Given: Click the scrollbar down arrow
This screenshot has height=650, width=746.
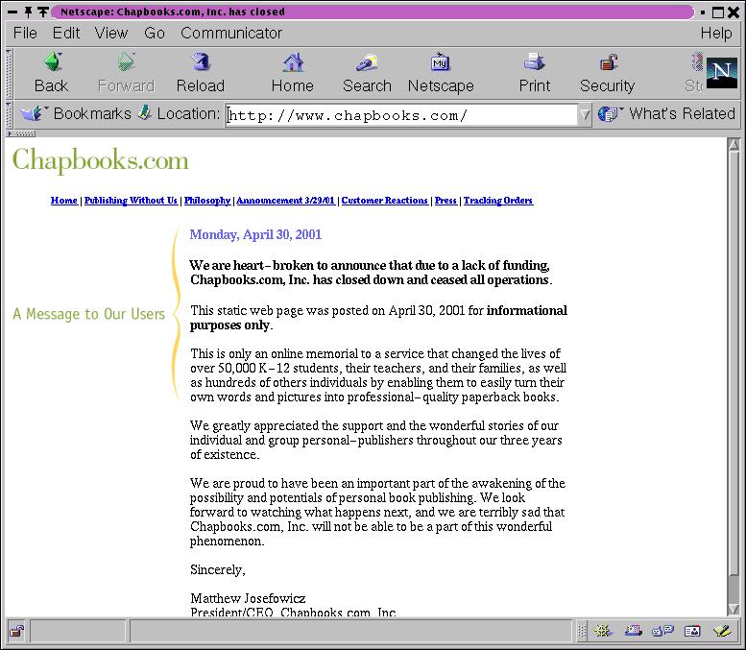Looking at the screenshot, I should point(734,609).
